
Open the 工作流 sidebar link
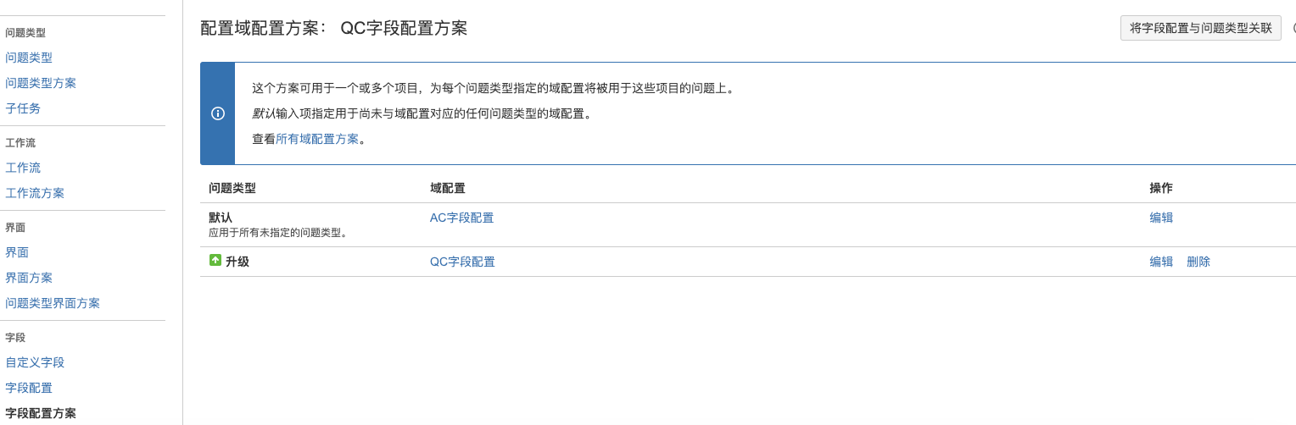pos(23,168)
